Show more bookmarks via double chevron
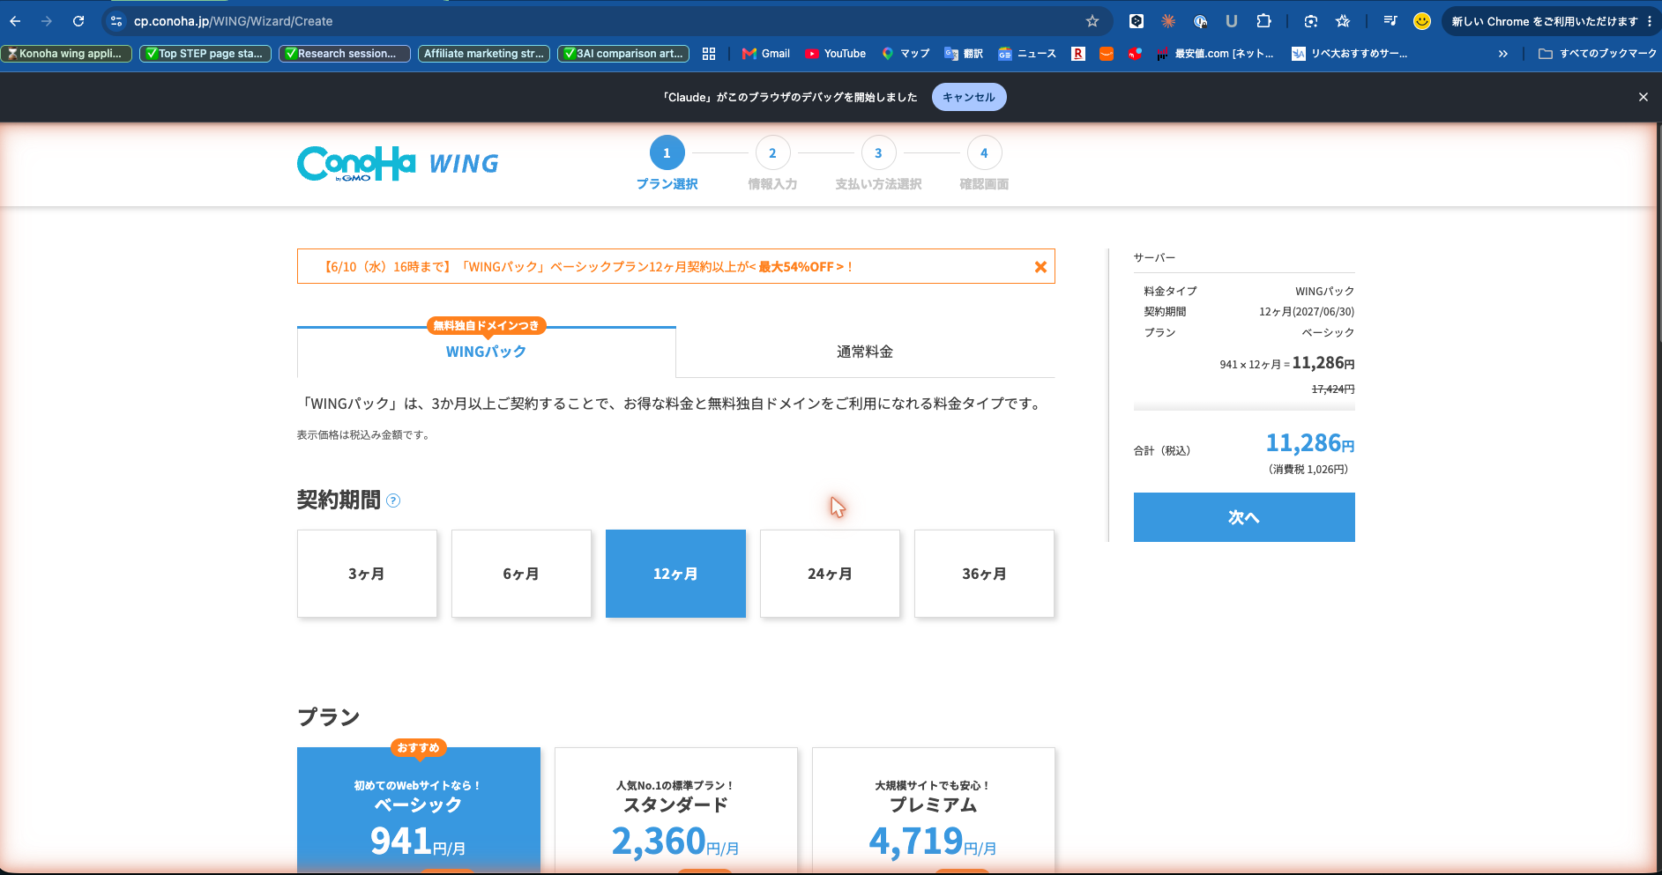 1503,54
